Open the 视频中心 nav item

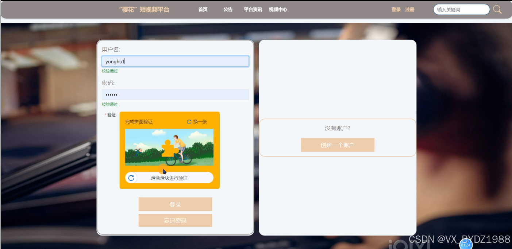coord(278,9)
